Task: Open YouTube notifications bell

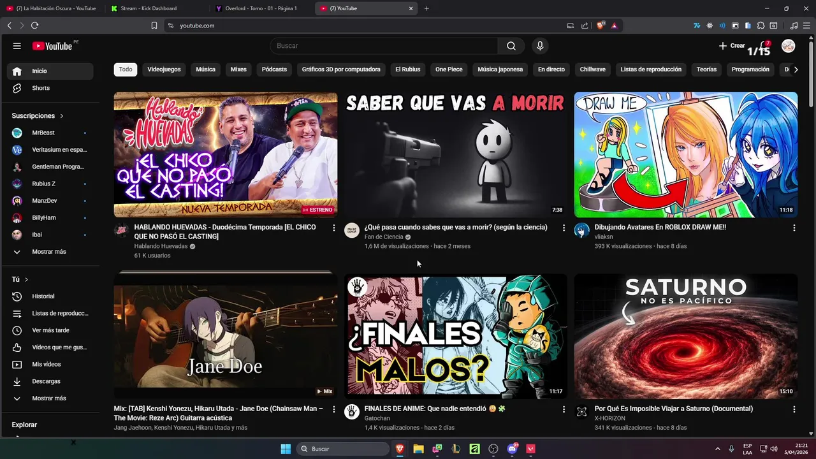Action: [x=763, y=46]
